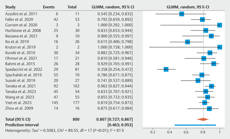Click the blue square for Yzet 2023

[205, 102]
